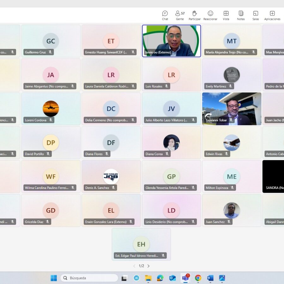Open the Gente participants list
Image resolution: width=284 pixels, height=284 pixels.
click(180, 15)
